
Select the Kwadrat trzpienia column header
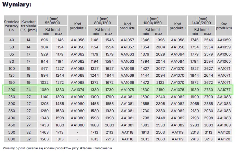[28, 26]
